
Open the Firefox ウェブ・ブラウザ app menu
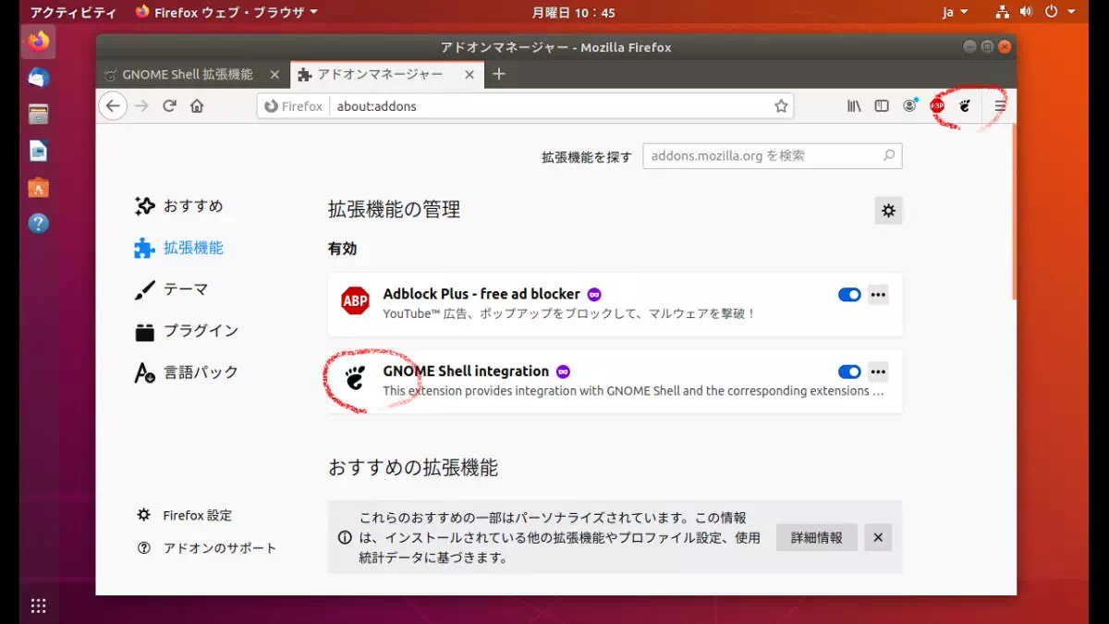[226, 12]
